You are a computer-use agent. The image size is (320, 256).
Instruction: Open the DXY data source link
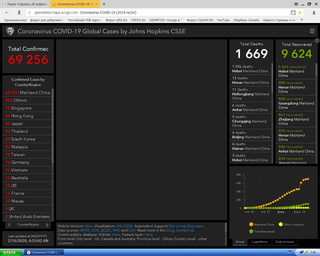pyautogui.click(x=132, y=230)
